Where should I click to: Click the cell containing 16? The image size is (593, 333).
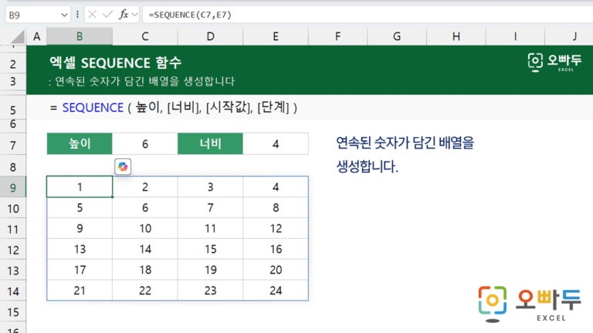point(276,249)
